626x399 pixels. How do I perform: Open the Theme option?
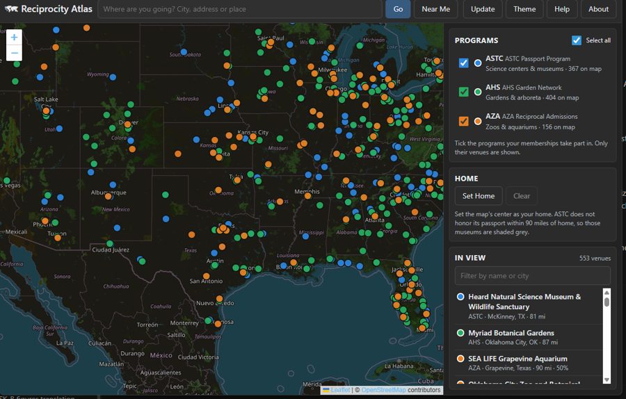(x=524, y=9)
